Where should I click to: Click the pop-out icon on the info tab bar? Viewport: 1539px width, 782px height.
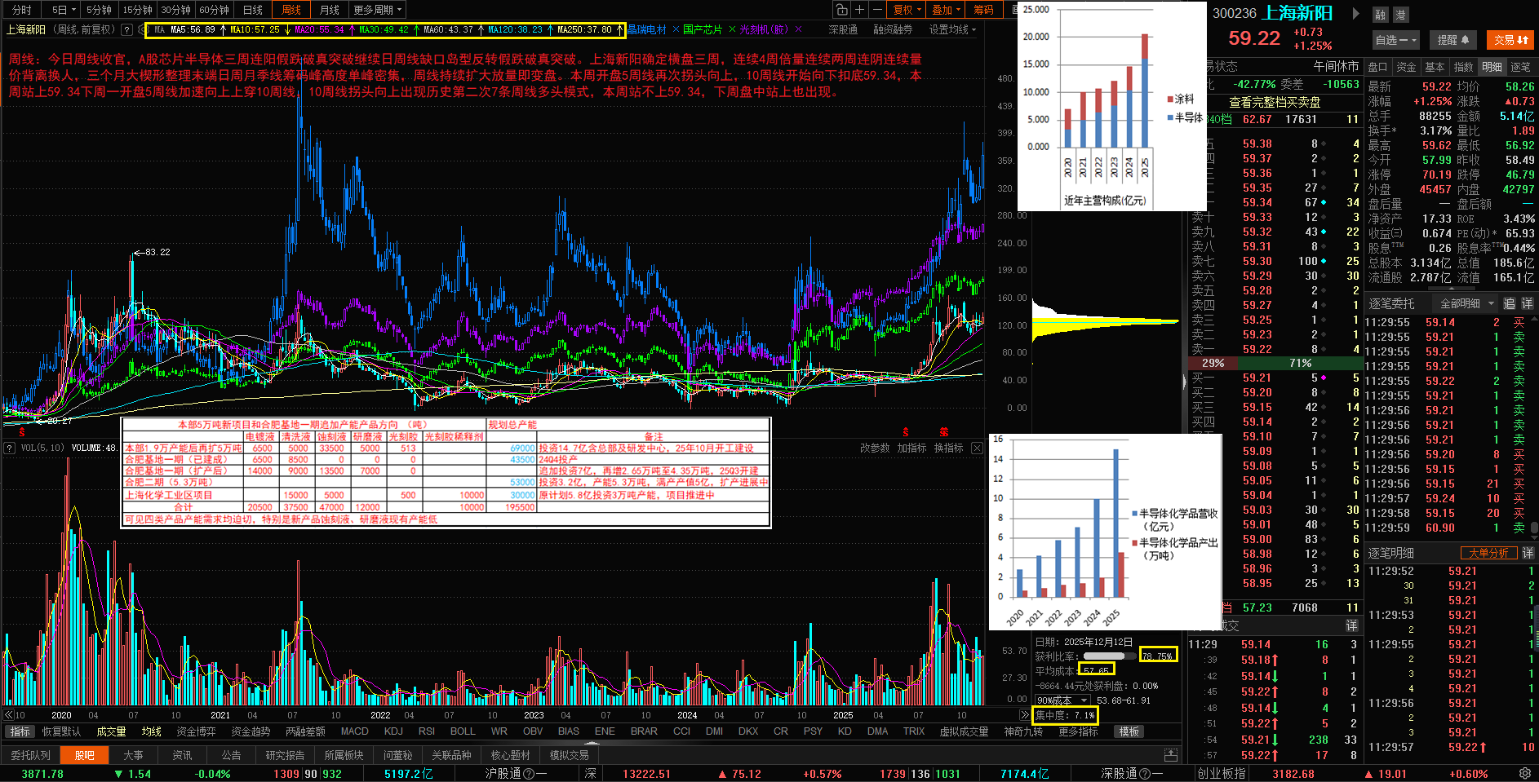coord(1171,755)
